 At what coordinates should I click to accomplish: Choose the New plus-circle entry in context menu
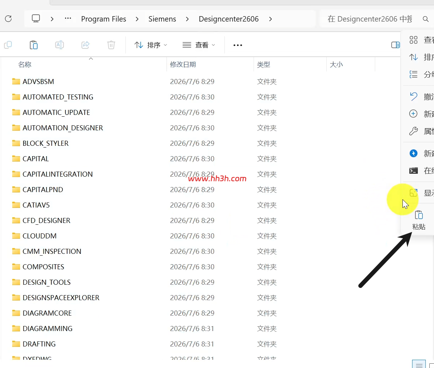(x=421, y=114)
